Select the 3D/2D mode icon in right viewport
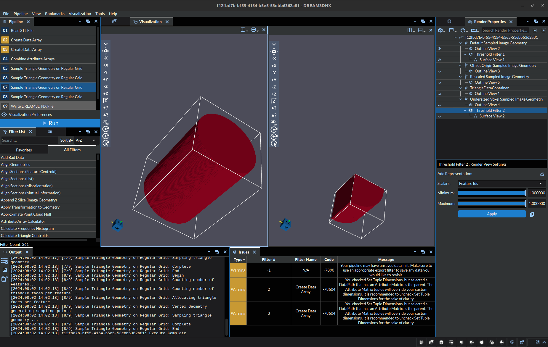Viewport: 548px width, 347px height. [x=274, y=122]
